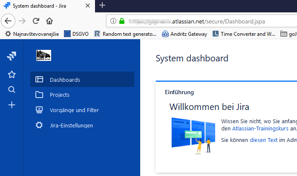297x176 pixels.
Task: Open Jira-Einstellungen settings item
Action: point(82,125)
